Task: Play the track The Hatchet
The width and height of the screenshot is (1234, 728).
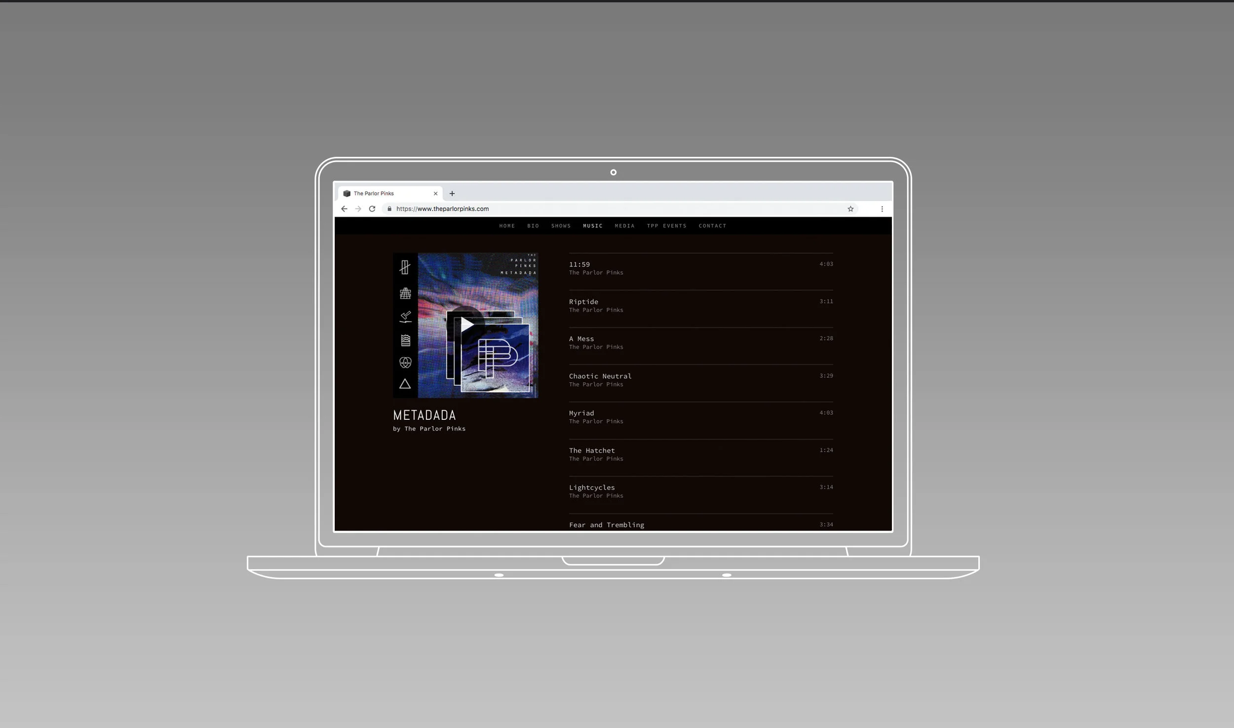Action: [x=701, y=458]
